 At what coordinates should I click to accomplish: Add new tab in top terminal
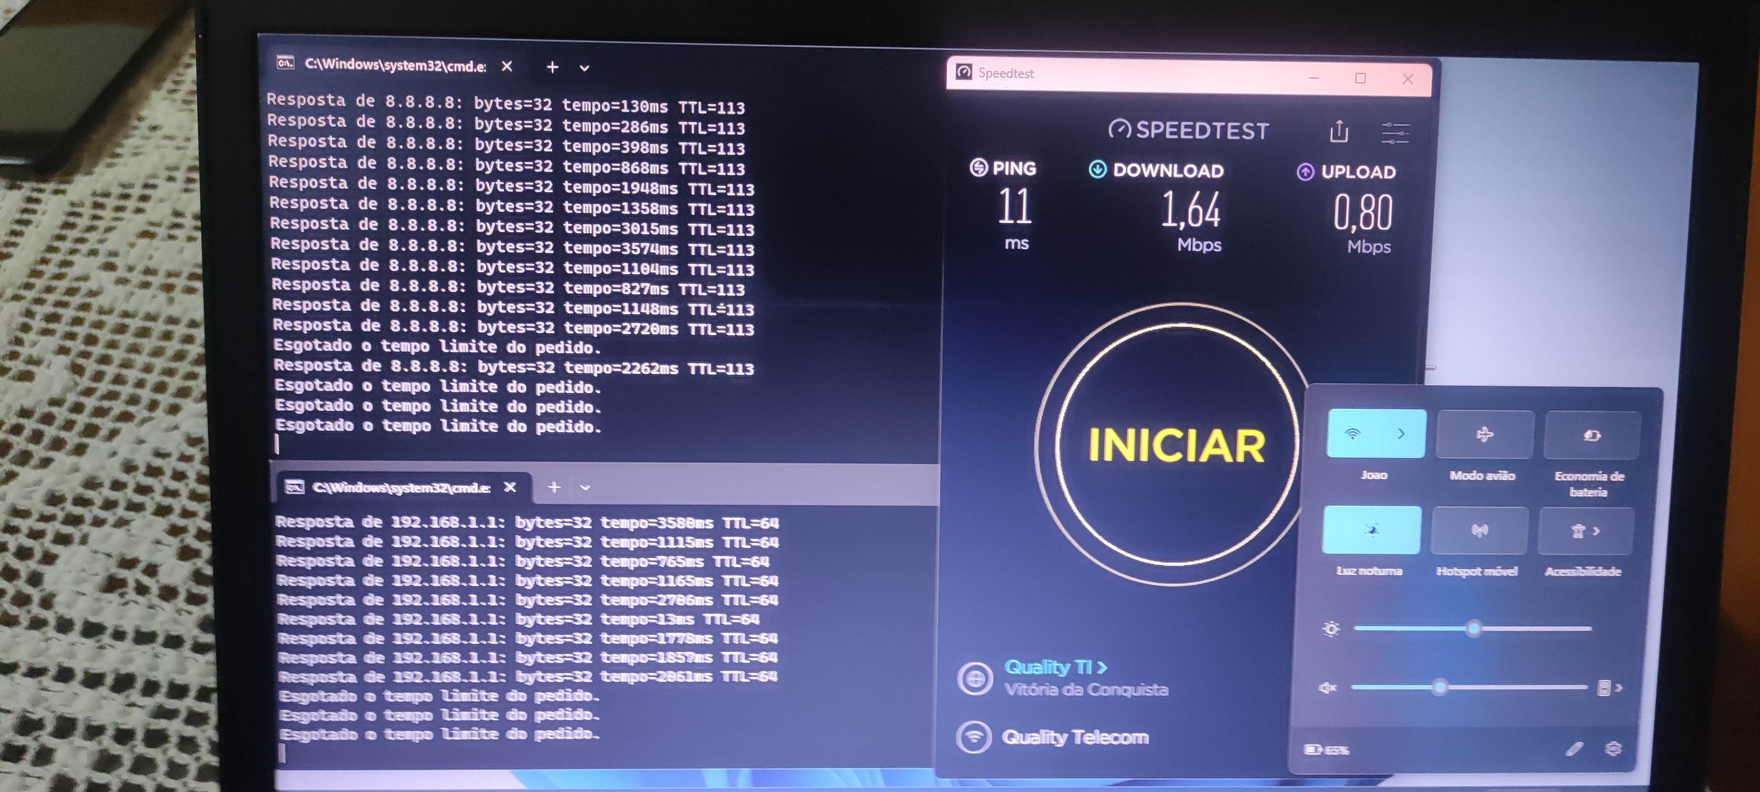[x=552, y=67]
